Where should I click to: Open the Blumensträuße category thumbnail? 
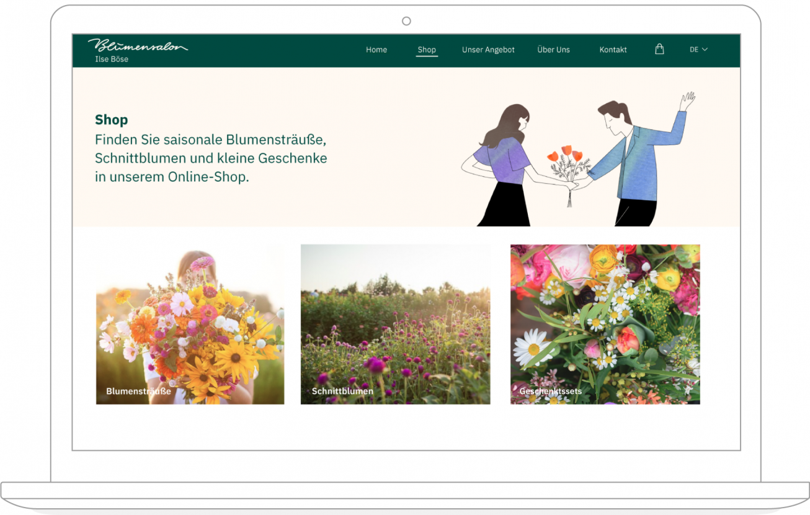pyautogui.click(x=190, y=325)
